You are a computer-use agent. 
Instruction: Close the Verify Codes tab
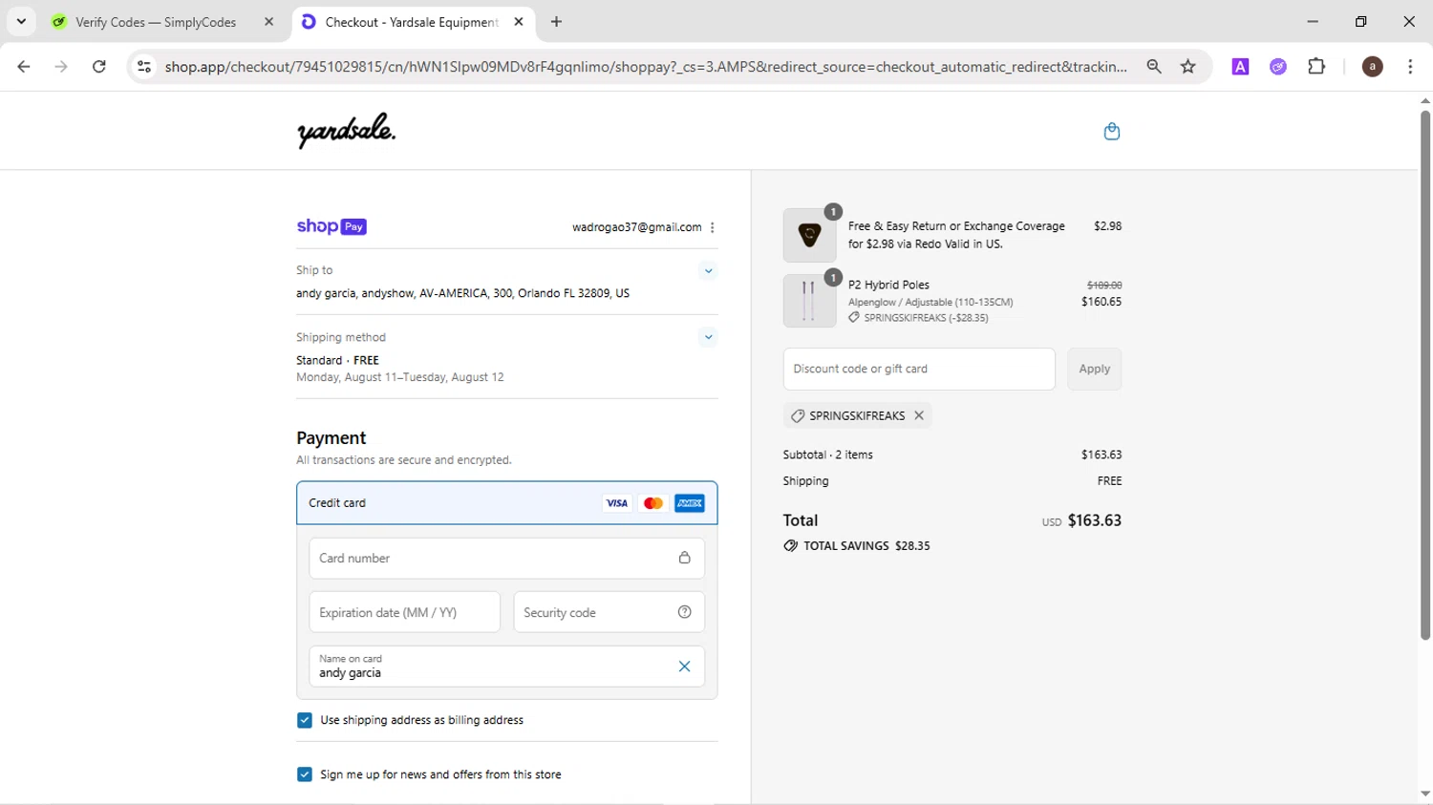[x=269, y=22]
